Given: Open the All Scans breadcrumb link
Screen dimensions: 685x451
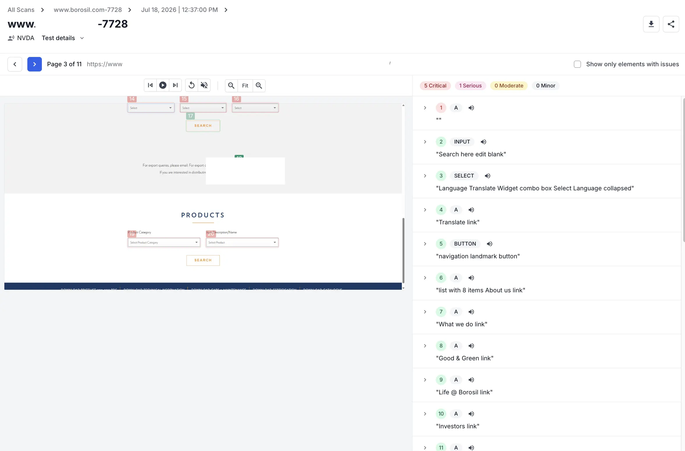Looking at the screenshot, I should tap(21, 10).
